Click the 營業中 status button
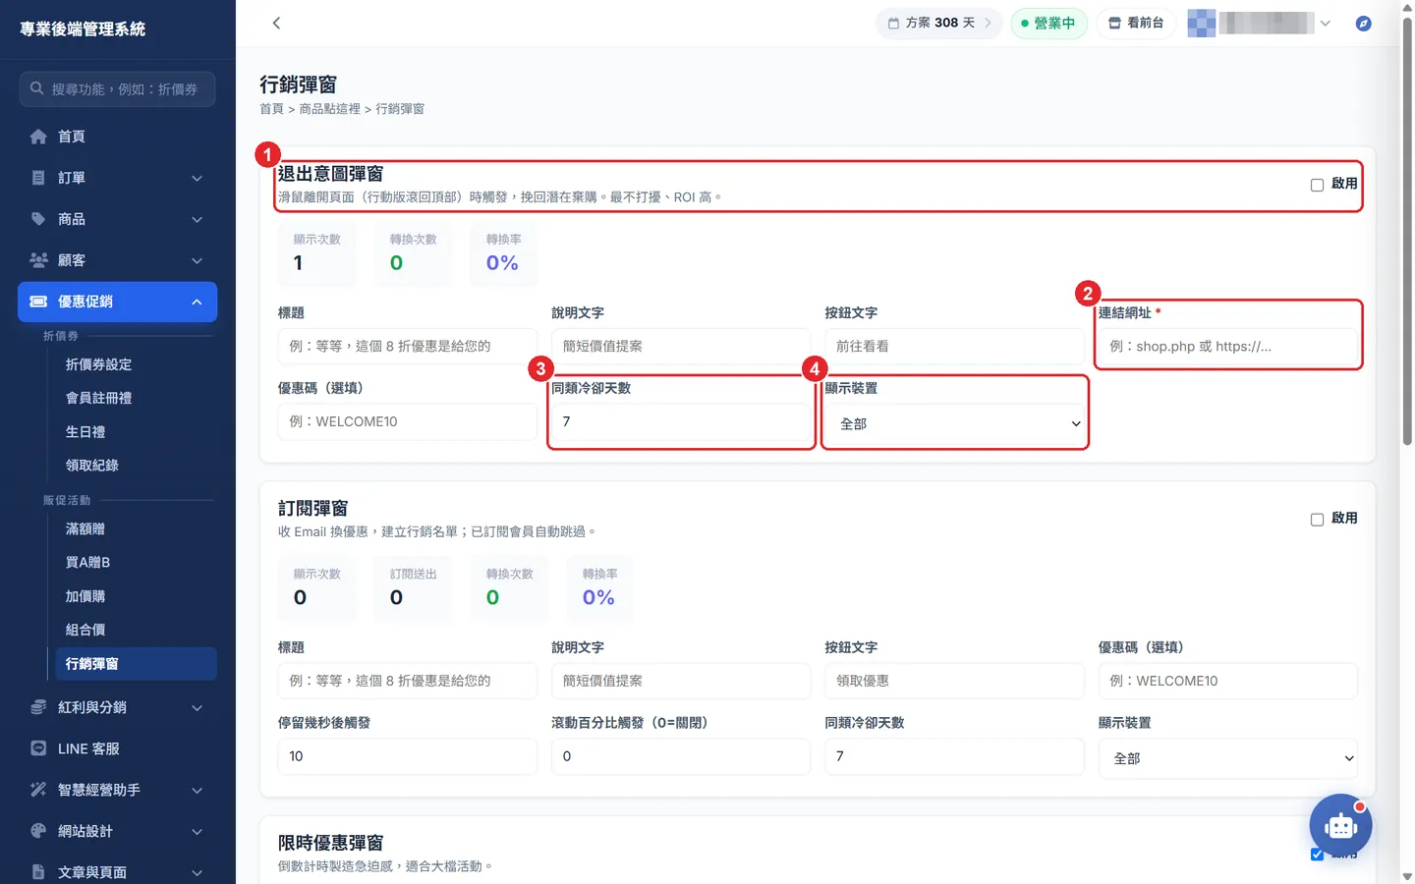This screenshot has width=1415, height=884. tap(1048, 23)
